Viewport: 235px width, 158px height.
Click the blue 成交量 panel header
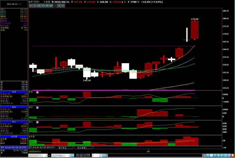coord(14,137)
